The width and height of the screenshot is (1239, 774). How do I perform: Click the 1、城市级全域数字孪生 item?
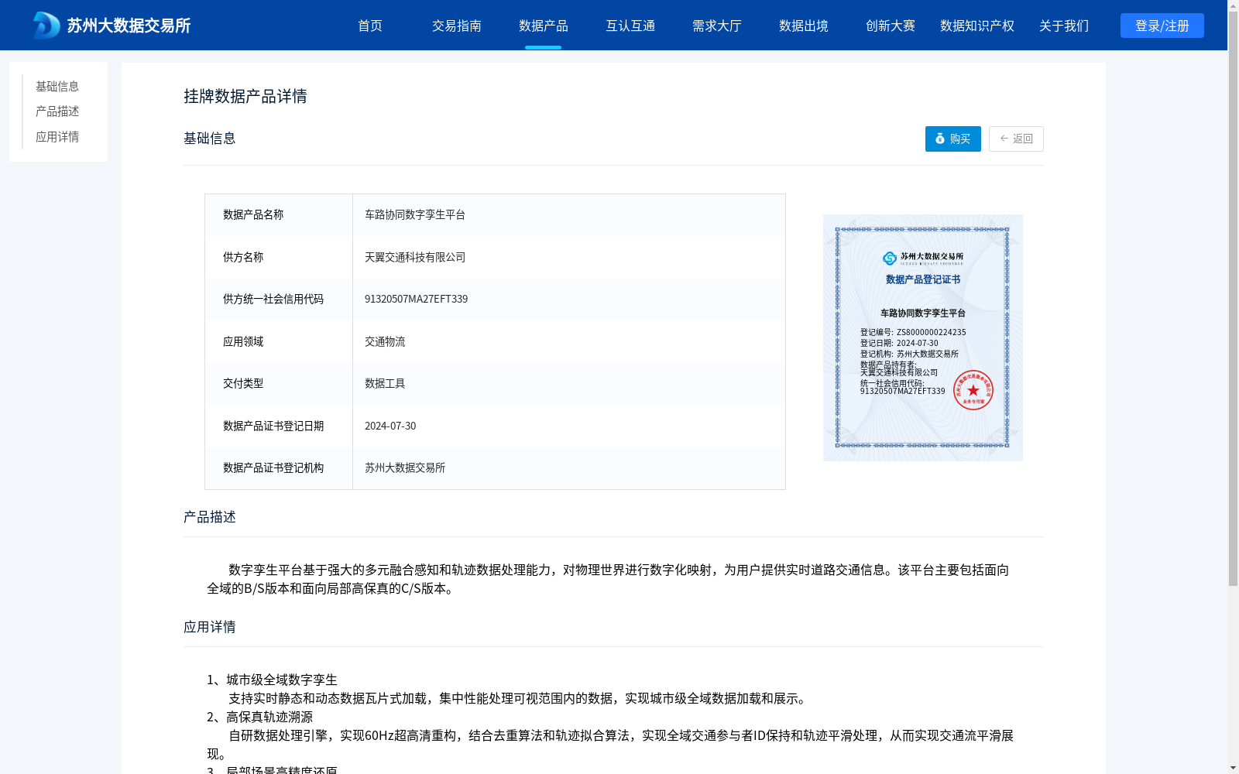click(x=272, y=680)
